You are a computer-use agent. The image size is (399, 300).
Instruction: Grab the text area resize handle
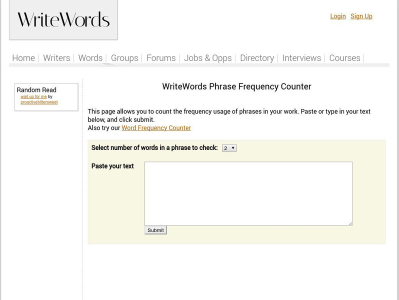[350, 223]
